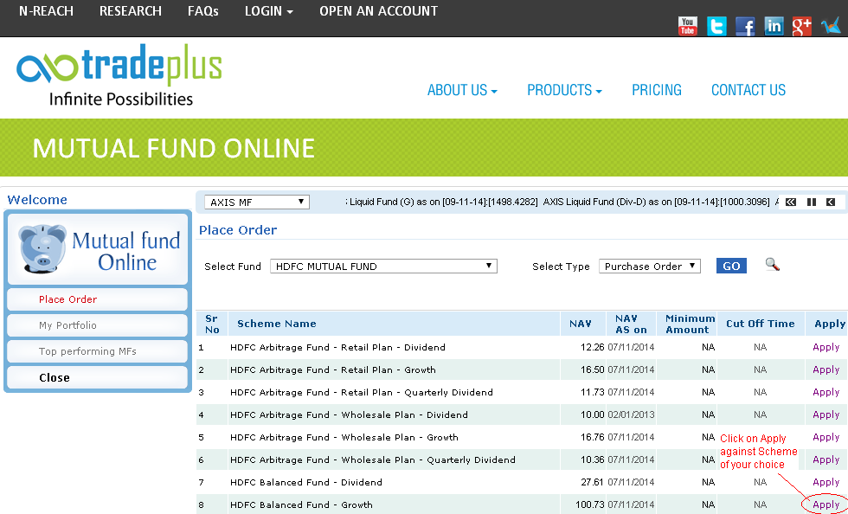848x514 pixels.
Task: Click the Minimum Amount column header
Action: click(691, 324)
